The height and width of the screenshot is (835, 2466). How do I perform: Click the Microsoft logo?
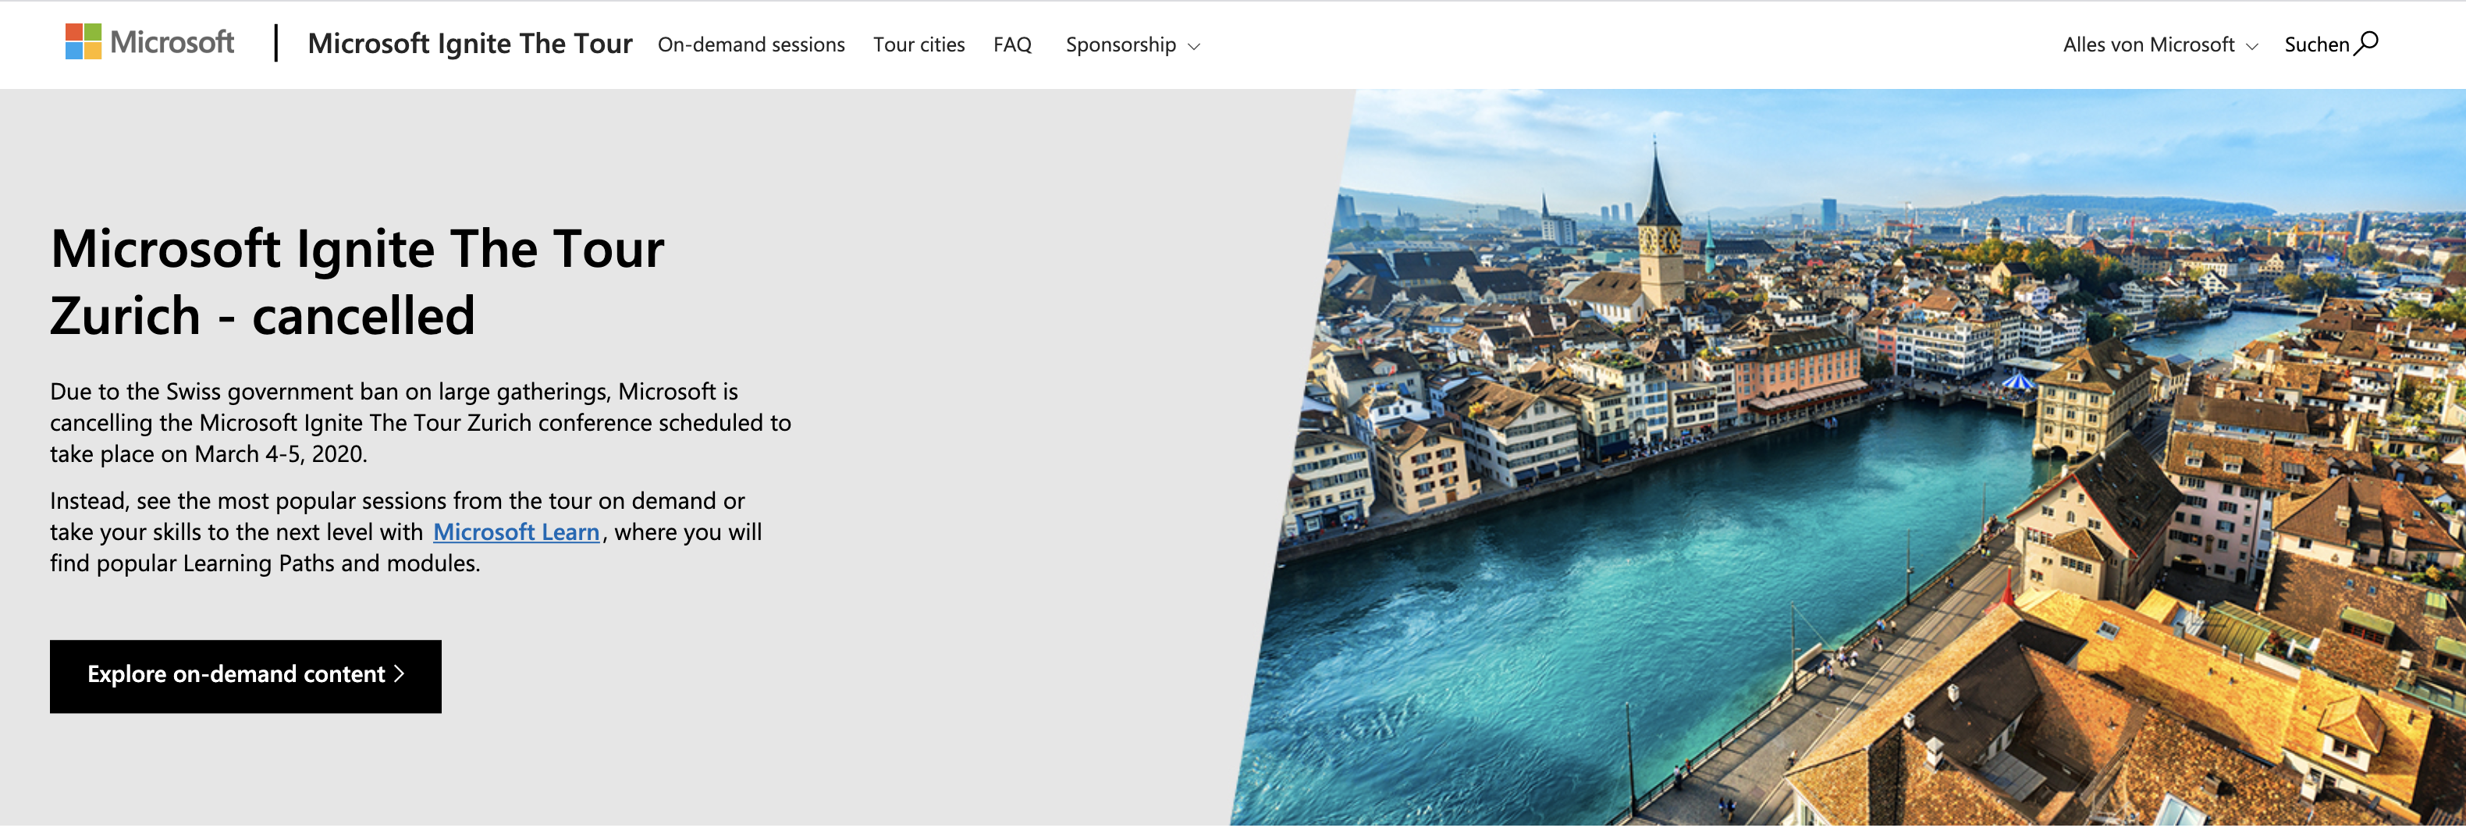[x=149, y=42]
